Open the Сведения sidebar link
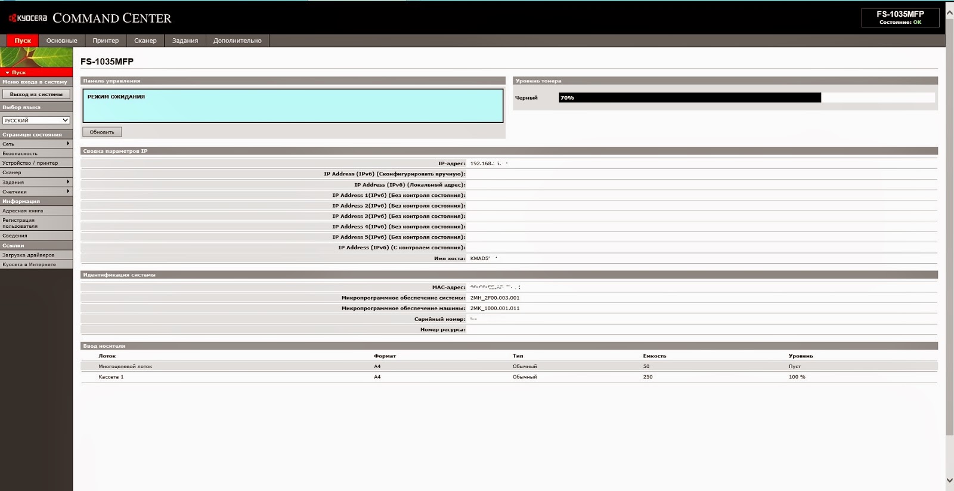The height and width of the screenshot is (491, 954). (36, 236)
